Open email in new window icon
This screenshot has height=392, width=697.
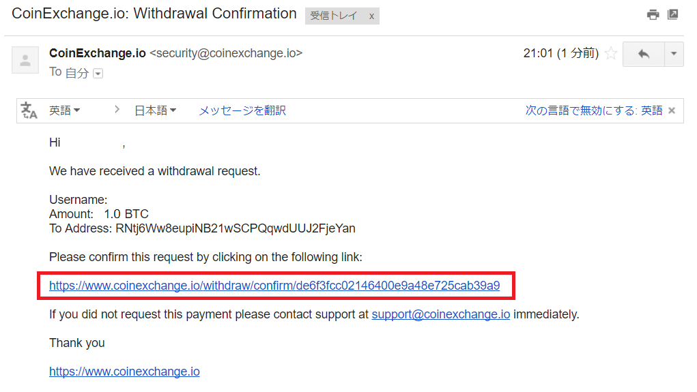(x=673, y=14)
